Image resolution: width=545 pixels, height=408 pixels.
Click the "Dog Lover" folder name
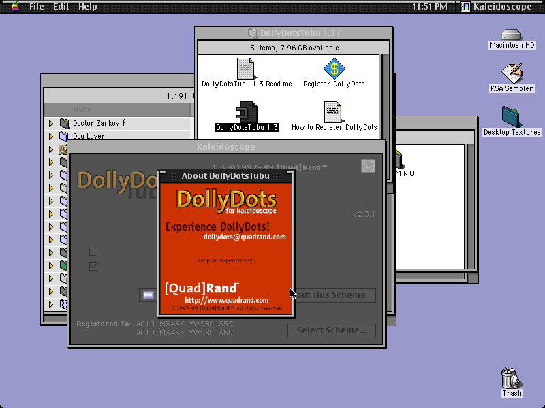point(89,136)
